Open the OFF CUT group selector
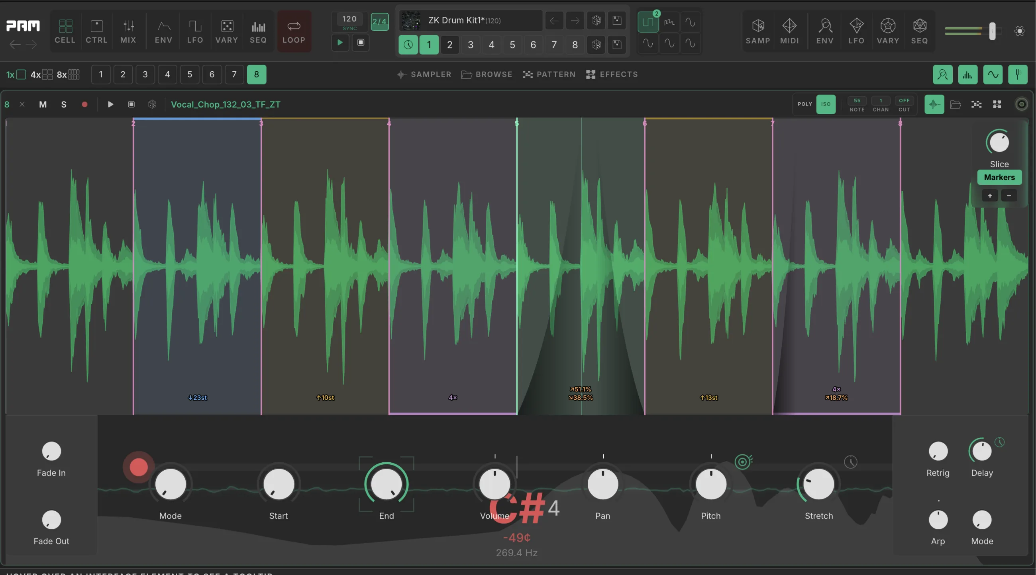The image size is (1036, 575). [x=904, y=104]
